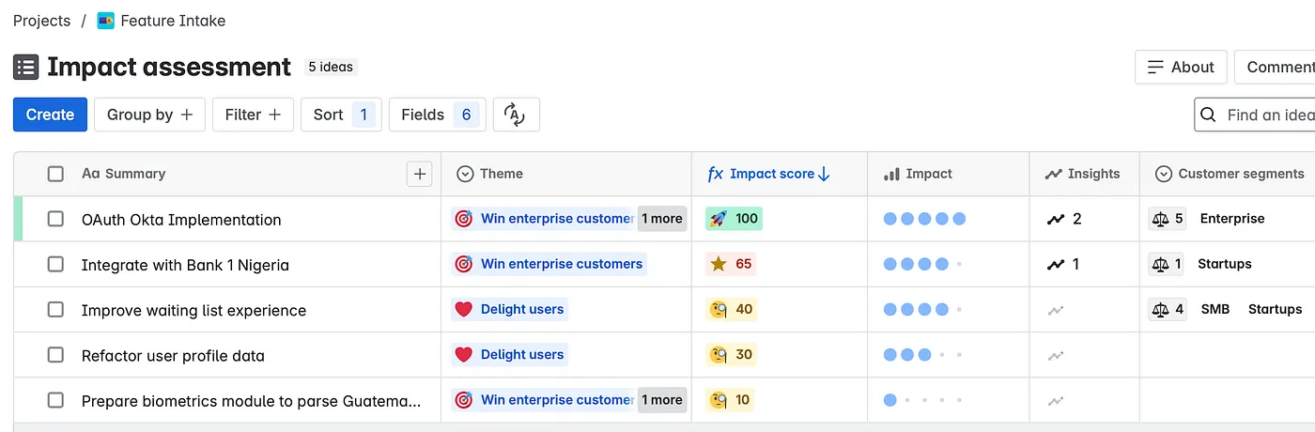Click the Customer segments column header
The width and height of the screenshot is (1315, 432).
[x=1230, y=174]
